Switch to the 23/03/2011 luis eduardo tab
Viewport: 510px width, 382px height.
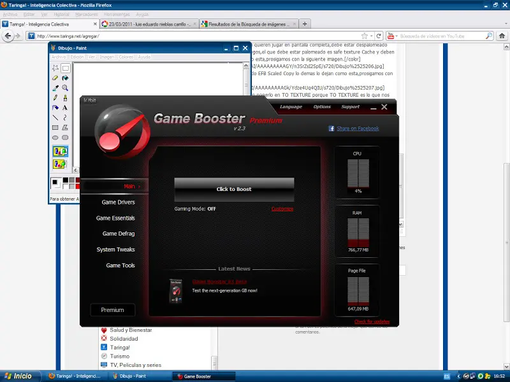(149, 24)
